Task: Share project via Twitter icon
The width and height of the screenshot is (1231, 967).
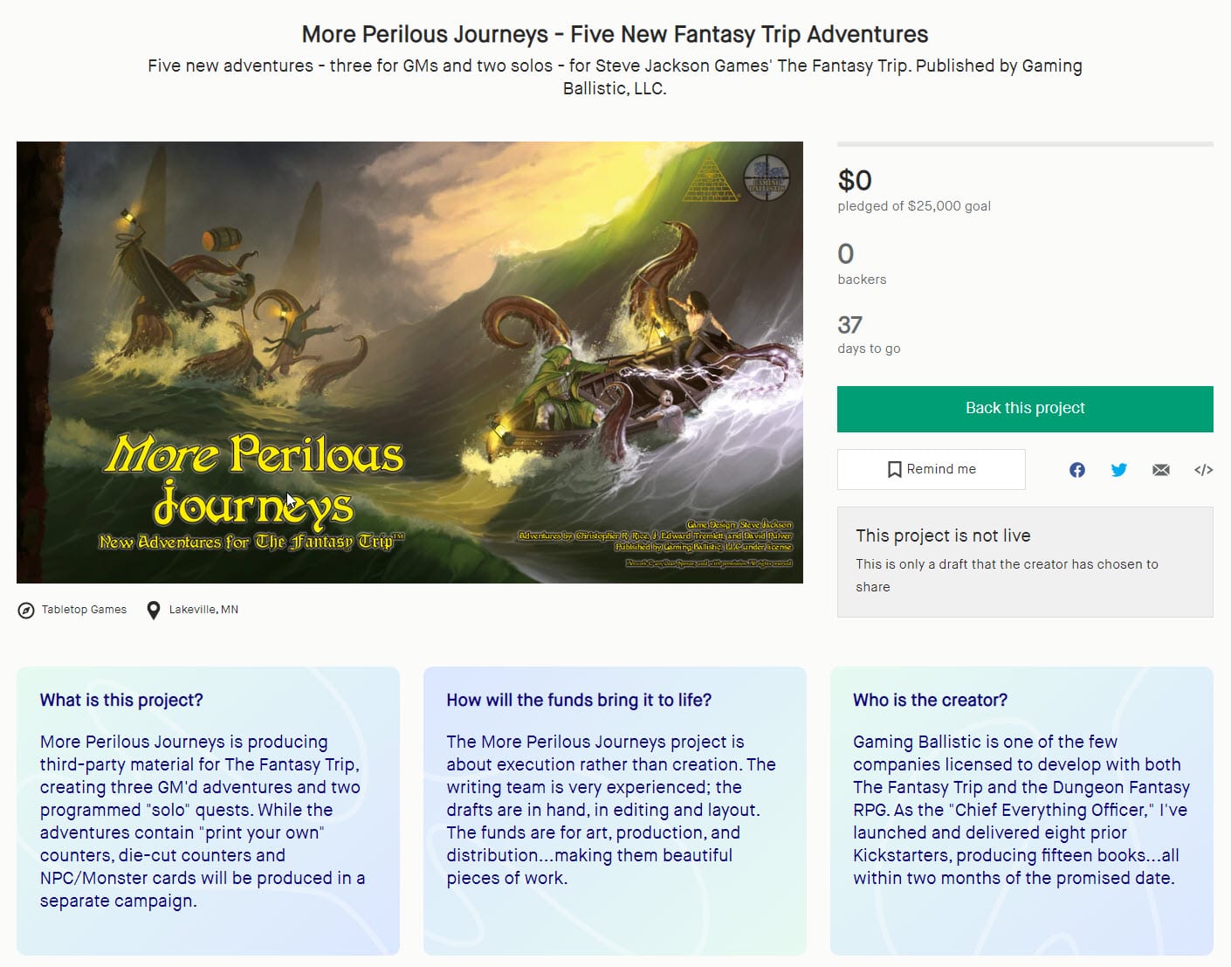Action: 1118,470
